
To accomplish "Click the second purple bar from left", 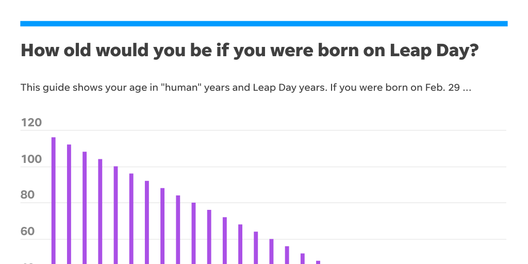I will coord(69,204).
